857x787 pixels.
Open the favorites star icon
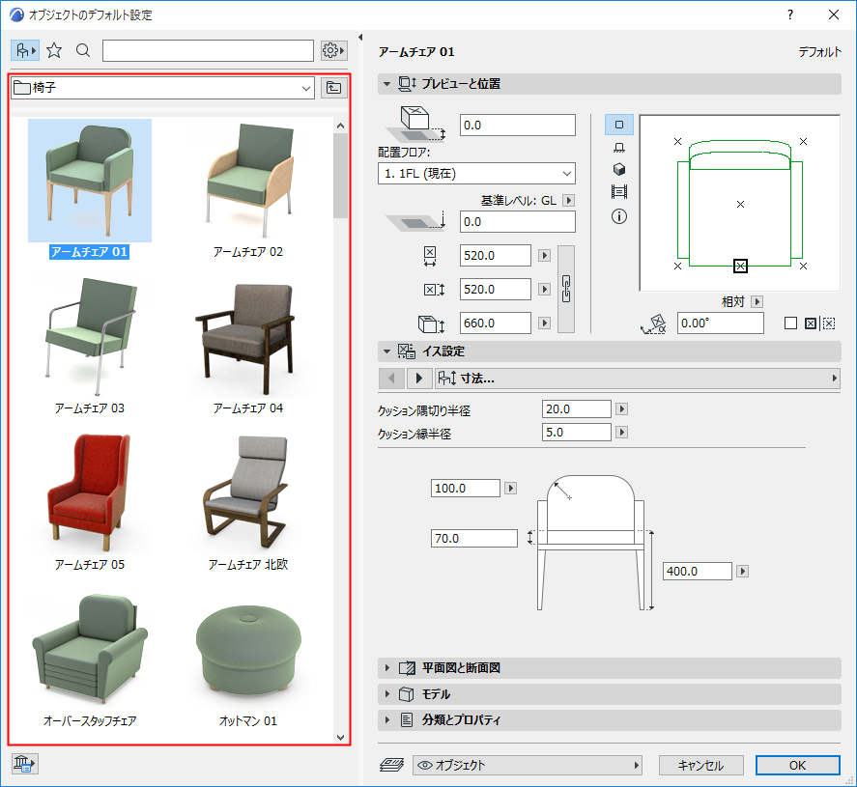54,50
